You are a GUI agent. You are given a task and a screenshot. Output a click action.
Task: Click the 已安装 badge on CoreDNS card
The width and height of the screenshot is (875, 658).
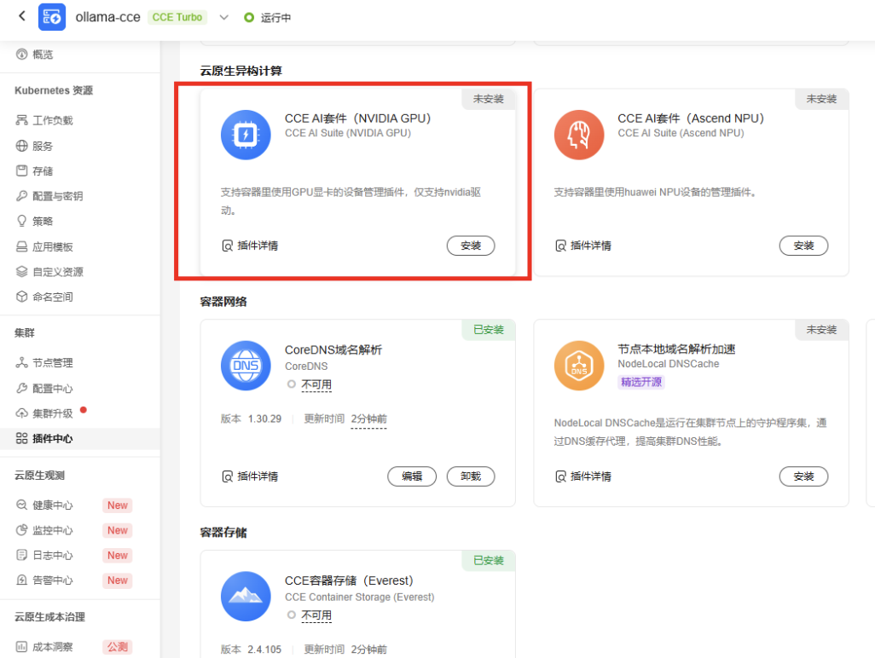pos(489,330)
